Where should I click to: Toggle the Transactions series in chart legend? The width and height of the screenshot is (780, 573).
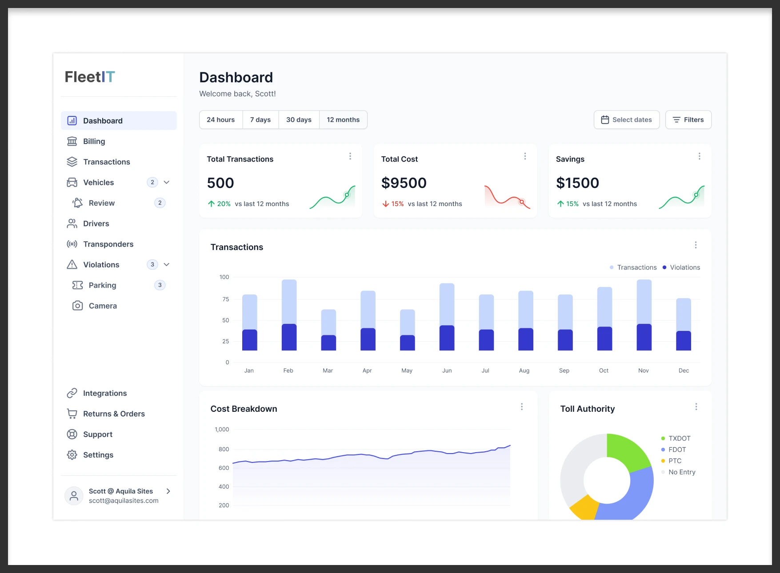click(633, 267)
